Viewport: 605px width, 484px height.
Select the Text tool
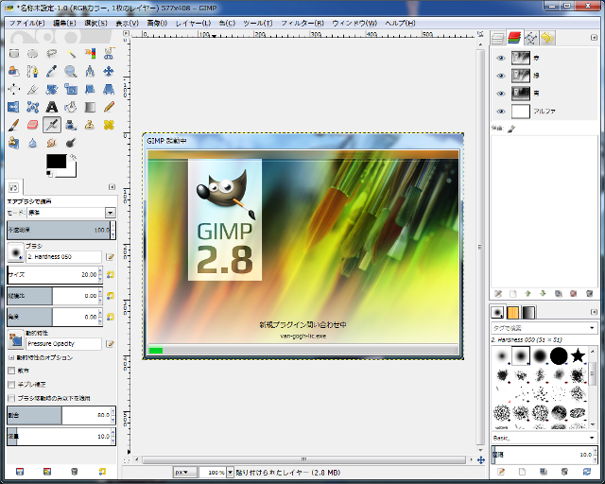[51, 107]
